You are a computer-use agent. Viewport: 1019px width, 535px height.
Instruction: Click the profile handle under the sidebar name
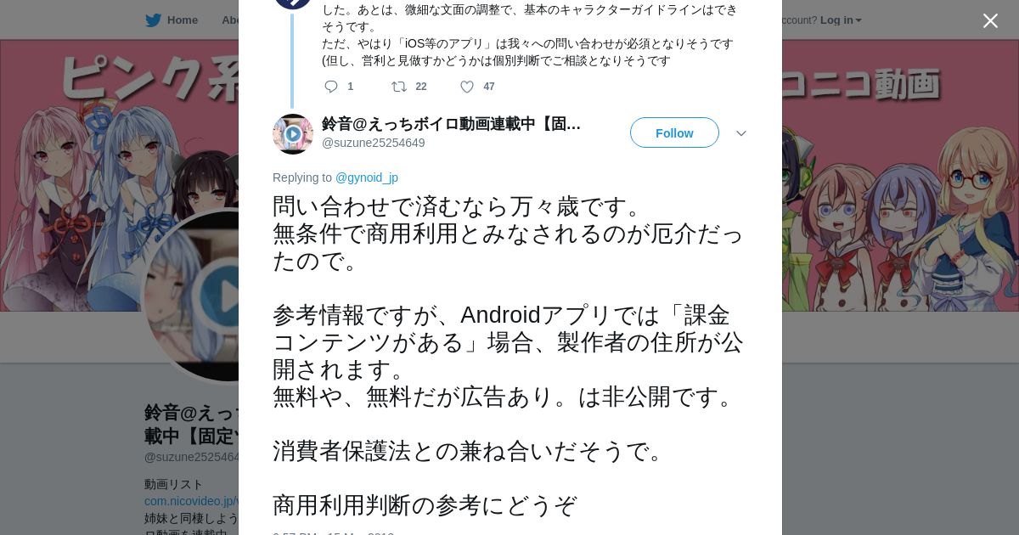coord(192,457)
